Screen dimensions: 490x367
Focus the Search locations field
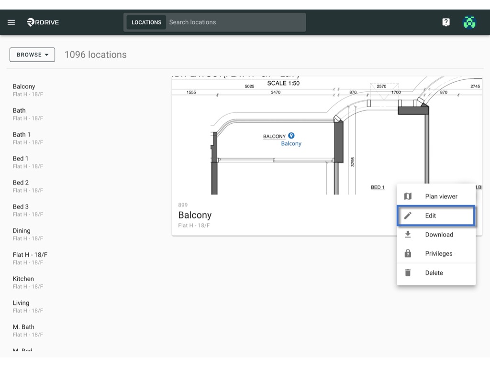[x=236, y=22]
